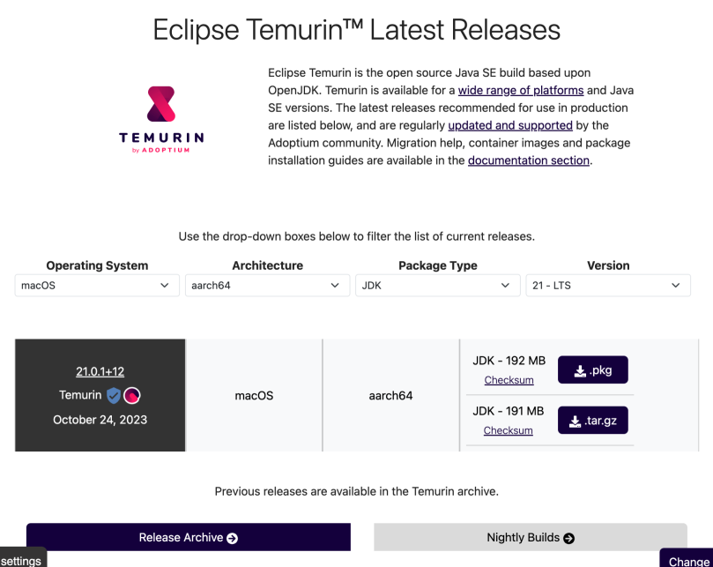
Task: Click the Change button at bottom right
Action: click(x=687, y=559)
